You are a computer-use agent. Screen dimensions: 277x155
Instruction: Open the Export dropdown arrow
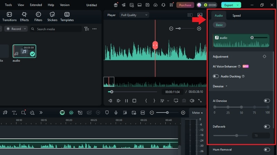tap(238, 5)
